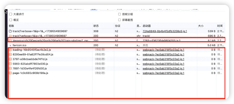The image size is (234, 104).
Task: Click the script icon of 8295ee89-61a82ff7fe39cd04.js
Action: point(10,54)
